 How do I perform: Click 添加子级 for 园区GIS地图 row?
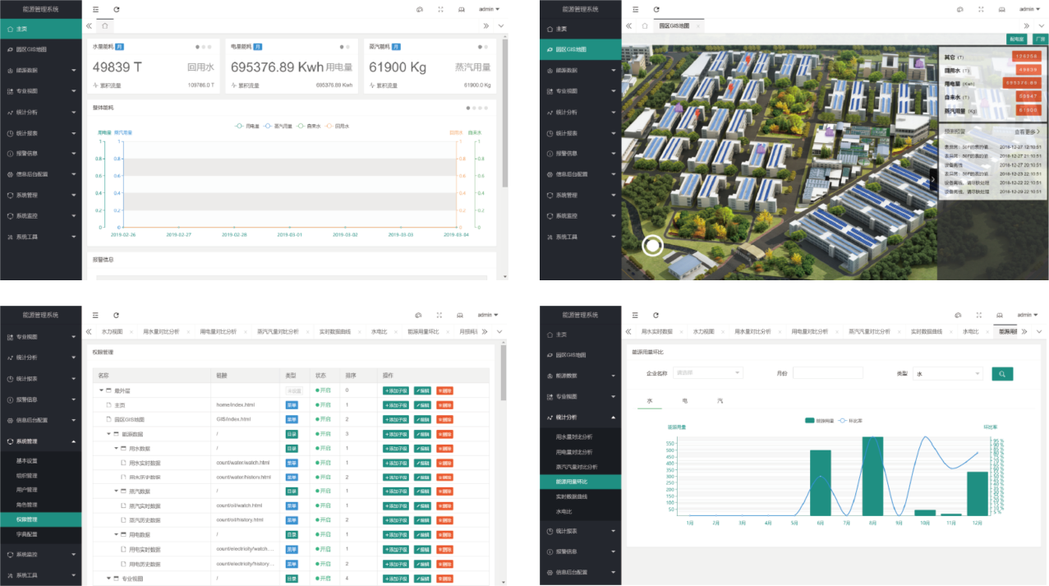coord(396,419)
